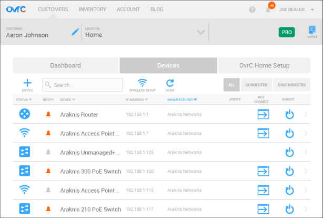Reboot the Araknis Unmanaged+ switch
The image size is (323, 218).
point(289,152)
